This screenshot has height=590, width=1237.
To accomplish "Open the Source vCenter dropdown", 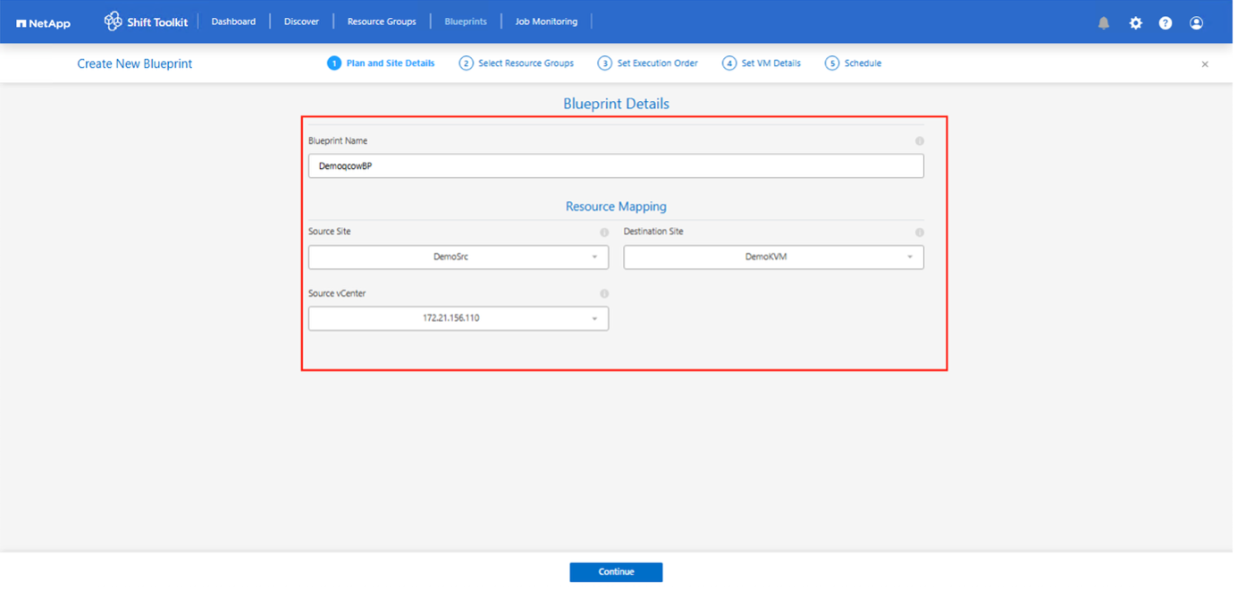I will 459,318.
